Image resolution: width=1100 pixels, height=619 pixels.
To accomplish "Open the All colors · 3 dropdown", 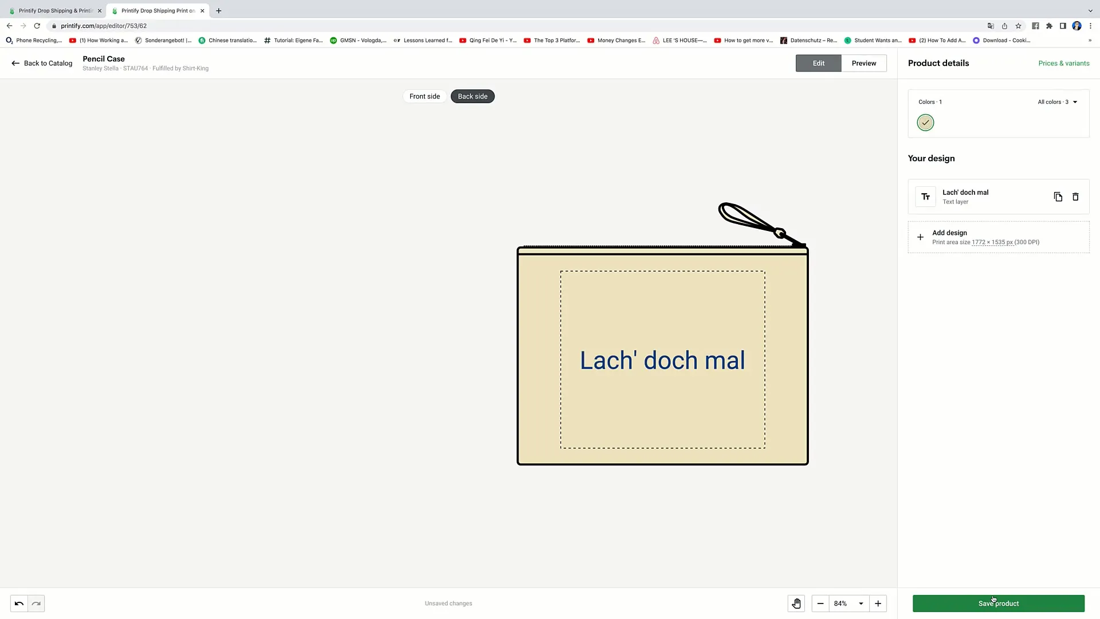I will click(1058, 102).
